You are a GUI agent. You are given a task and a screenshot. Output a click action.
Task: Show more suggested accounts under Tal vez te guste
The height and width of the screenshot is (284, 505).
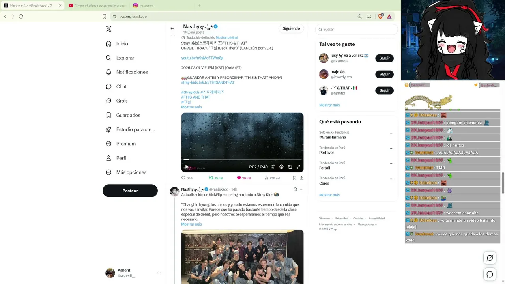329,105
